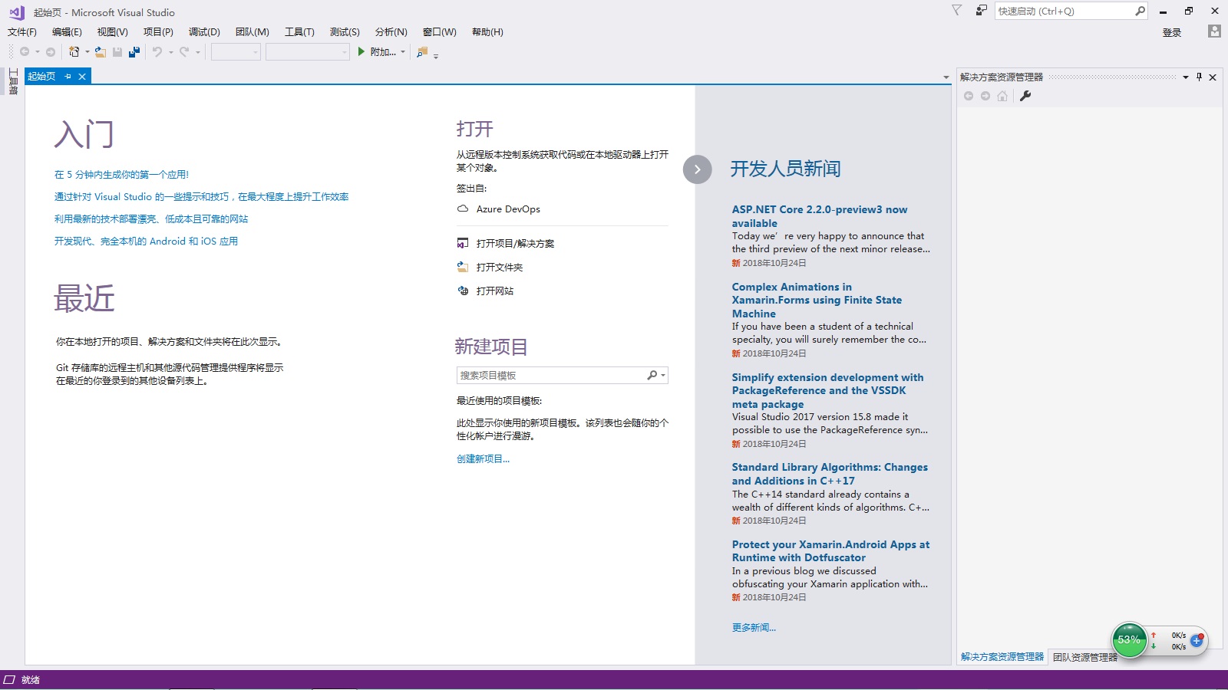Click the Solution Explorer home icon

(x=1002, y=96)
